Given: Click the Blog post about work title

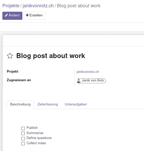Looking at the screenshot, I should click(51, 56).
